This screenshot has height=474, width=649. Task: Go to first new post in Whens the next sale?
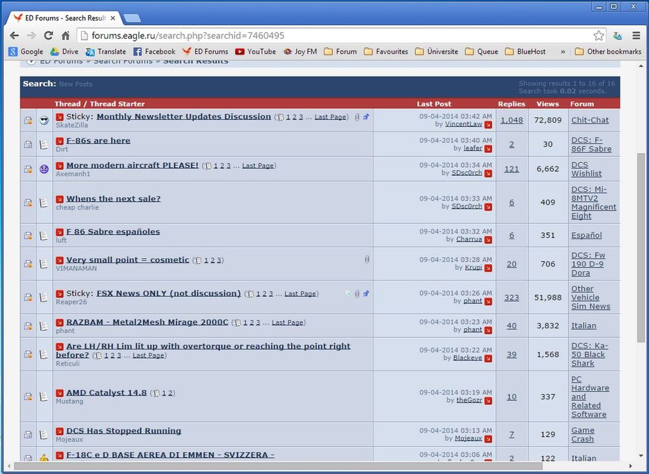[60, 199]
